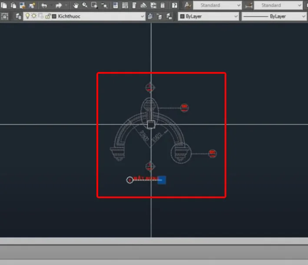Click Make Object's Layer Current icon
Screen dimensions: 308x265
coord(150,16)
